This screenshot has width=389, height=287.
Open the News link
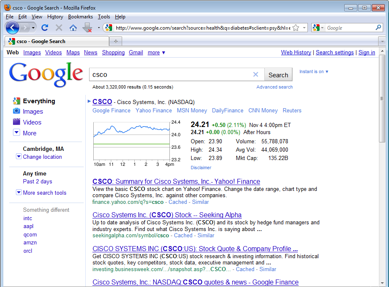pyautogui.click(x=90, y=53)
